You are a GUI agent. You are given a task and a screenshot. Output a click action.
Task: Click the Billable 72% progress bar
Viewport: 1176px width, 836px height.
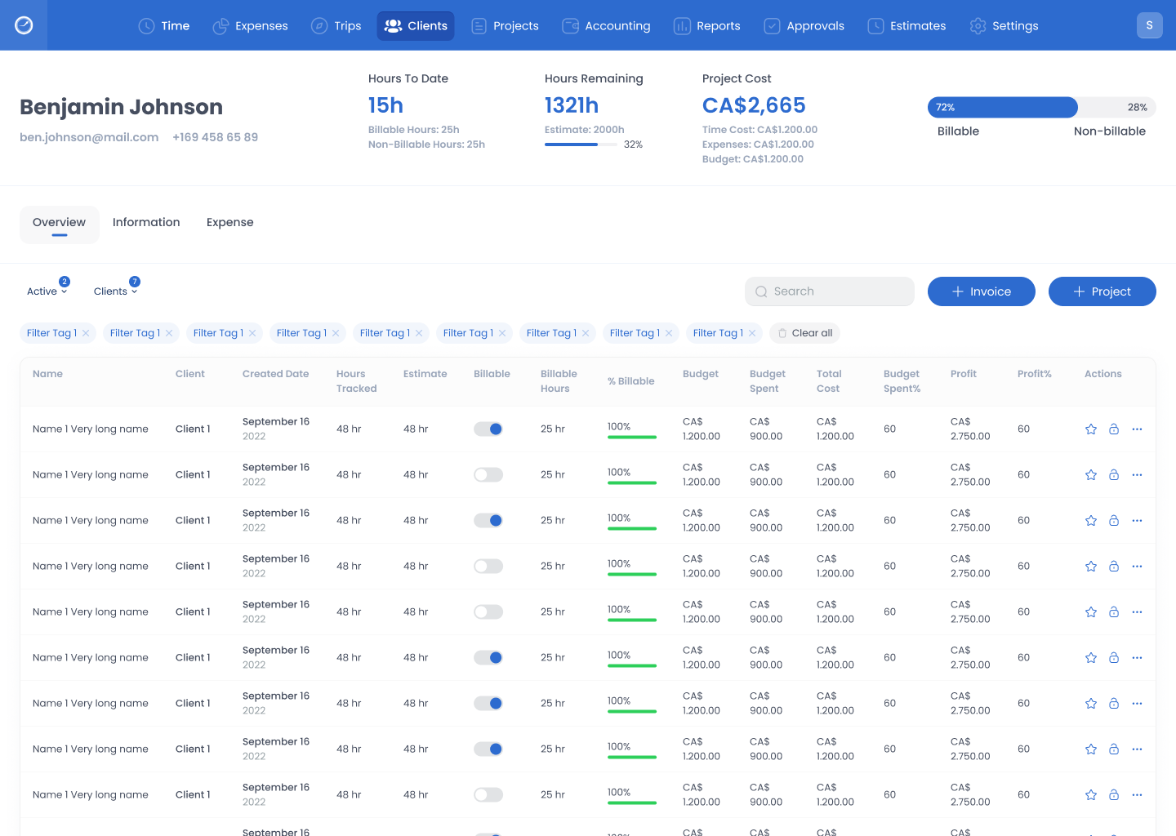pyautogui.click(x=1002, y=108)
